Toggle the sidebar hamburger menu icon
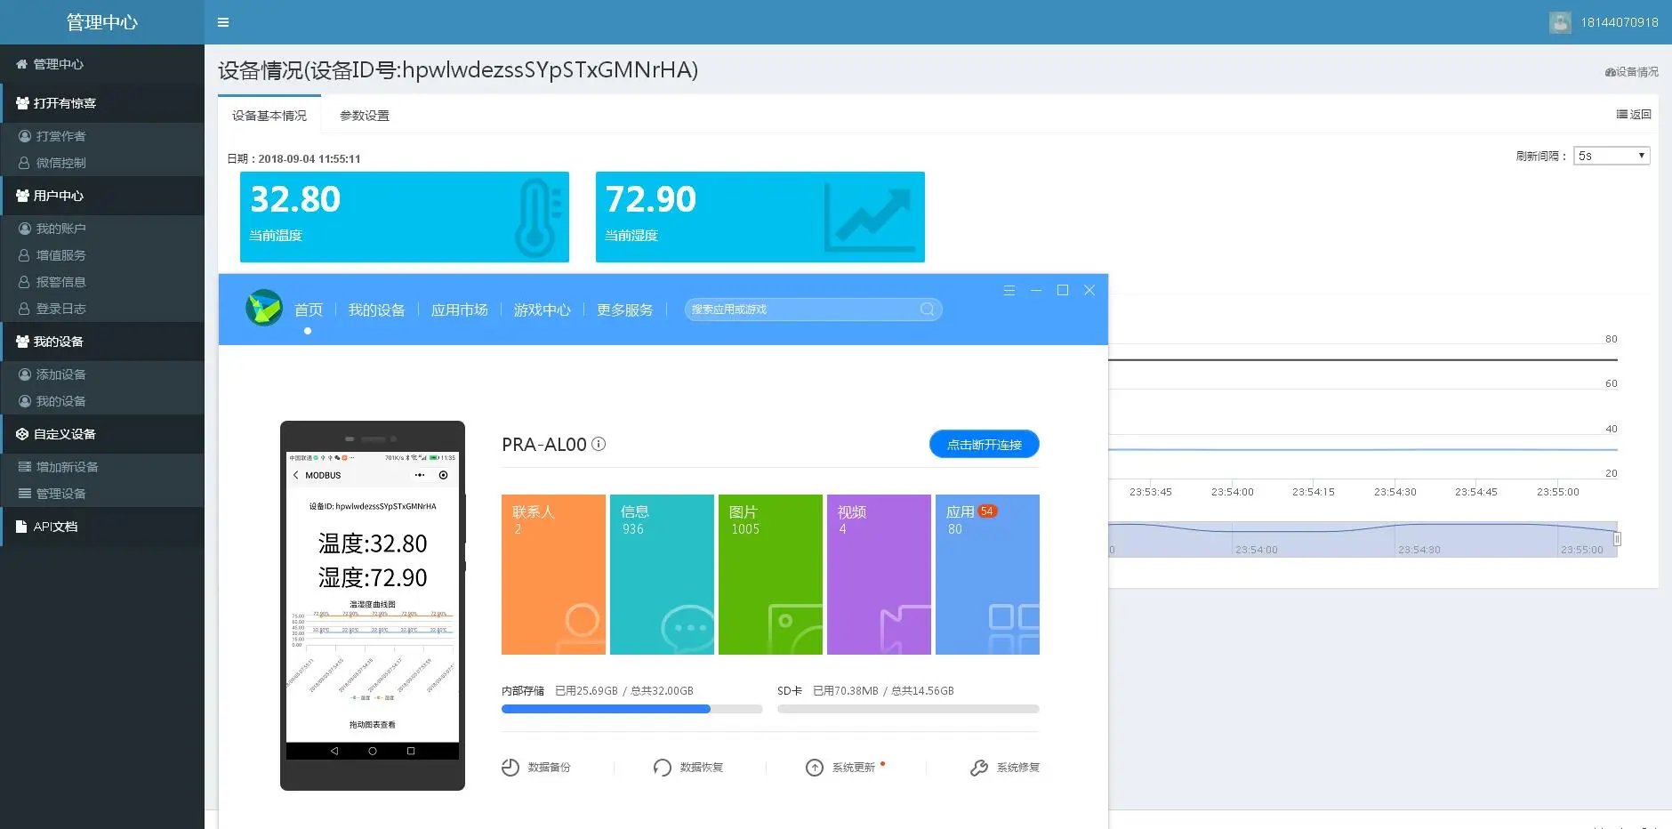 point(223,22)
